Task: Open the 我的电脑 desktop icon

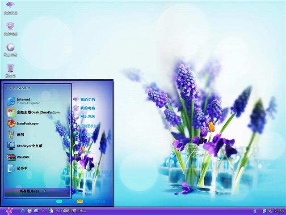Action: click(10, 29)
